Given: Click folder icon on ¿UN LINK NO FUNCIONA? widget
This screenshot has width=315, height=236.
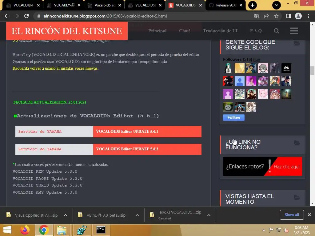Looking at the screenshot, I should (x=297, y=143).
